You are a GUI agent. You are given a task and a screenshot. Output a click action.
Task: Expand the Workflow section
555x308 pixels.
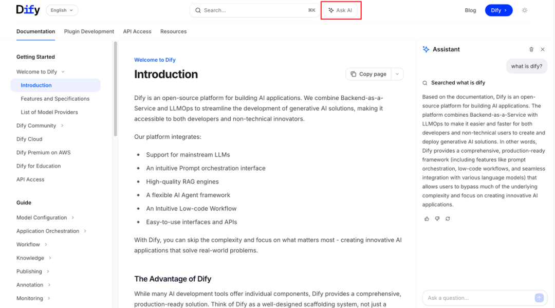coord(46,245)
